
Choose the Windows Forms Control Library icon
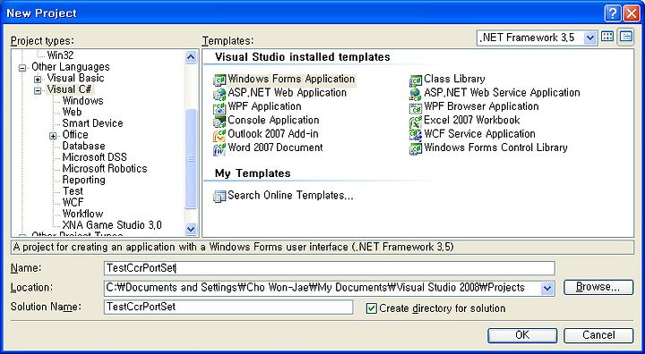[x=416, y=148]
